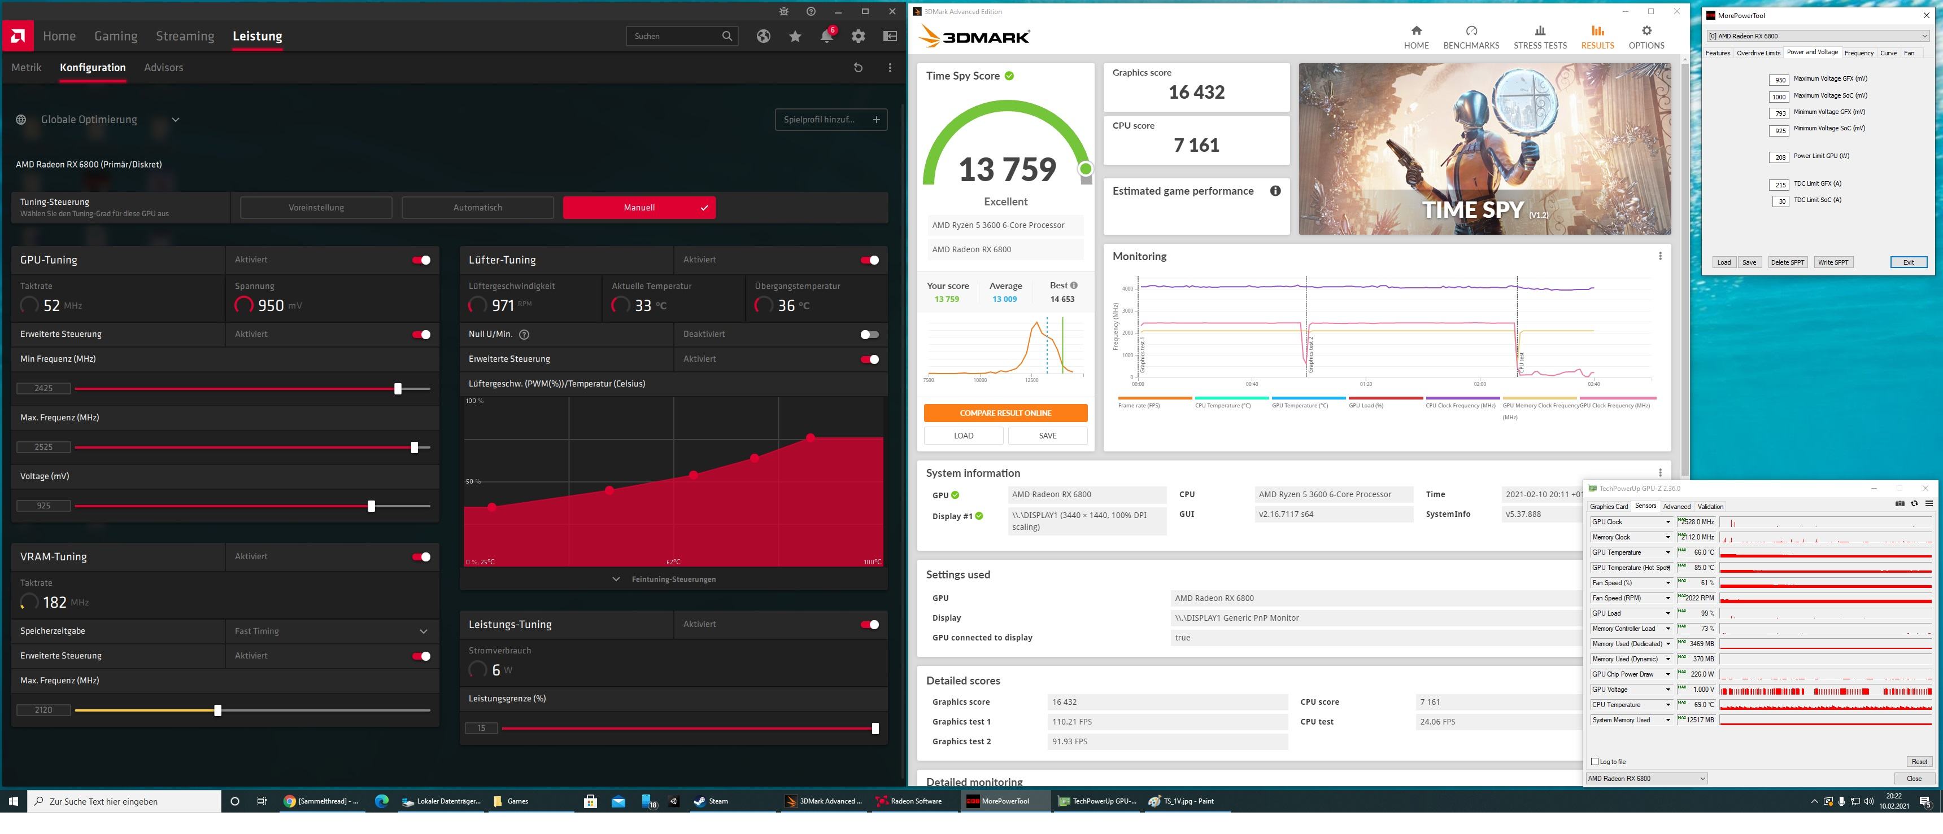The width and height of the screenshot is (1943, 834).
Task: Expand the Globale Optimierung dropdown
Action: coord(175,120)
